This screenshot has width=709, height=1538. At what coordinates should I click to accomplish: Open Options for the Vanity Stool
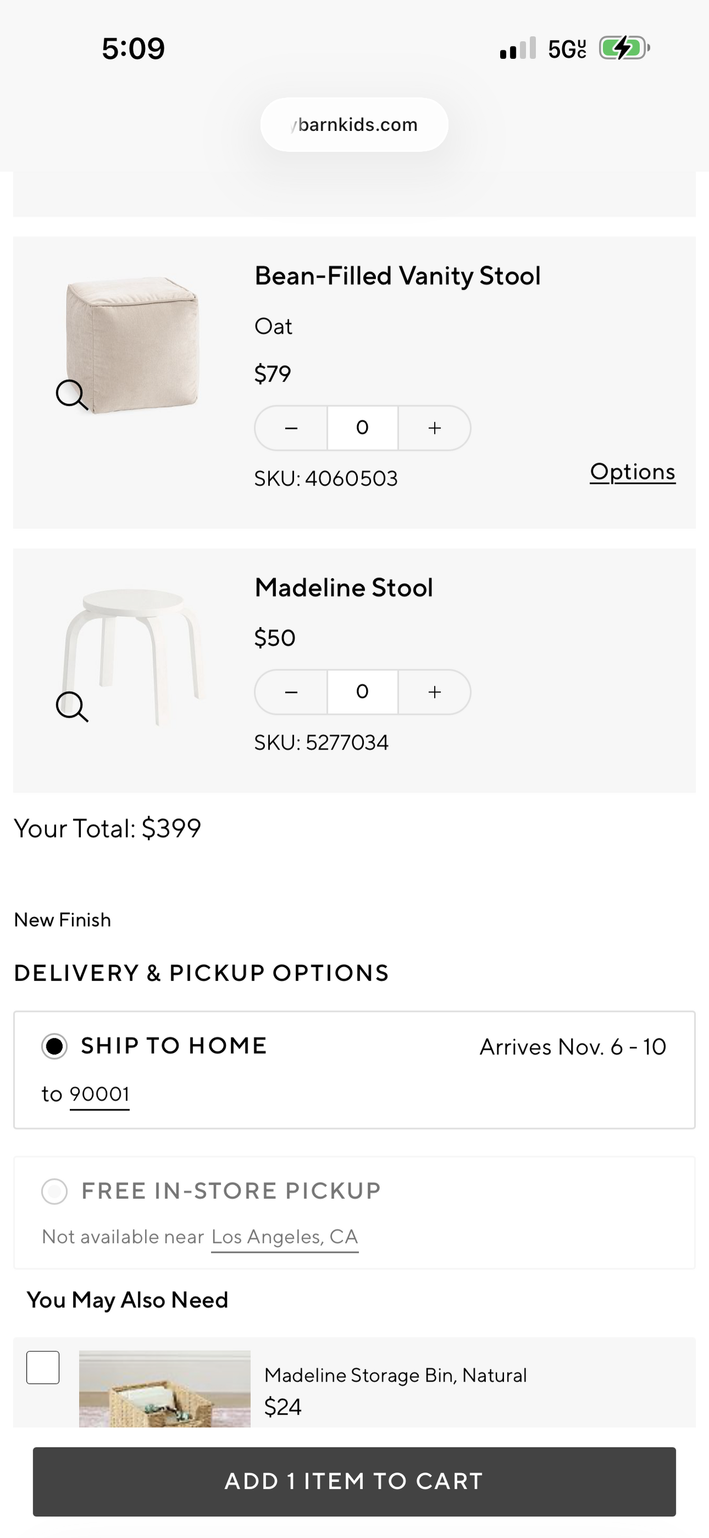coord(632,472)
